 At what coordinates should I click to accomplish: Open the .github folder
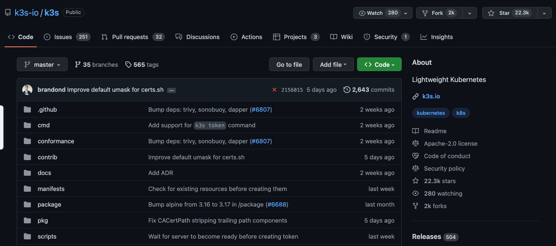pyautogui.click(x=47, y=110)
